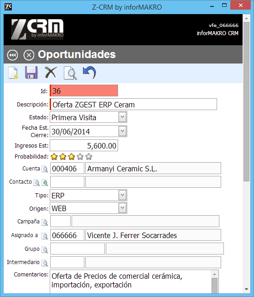
Task: Click the ERP value in Tipo
Action: click(58, 196)
